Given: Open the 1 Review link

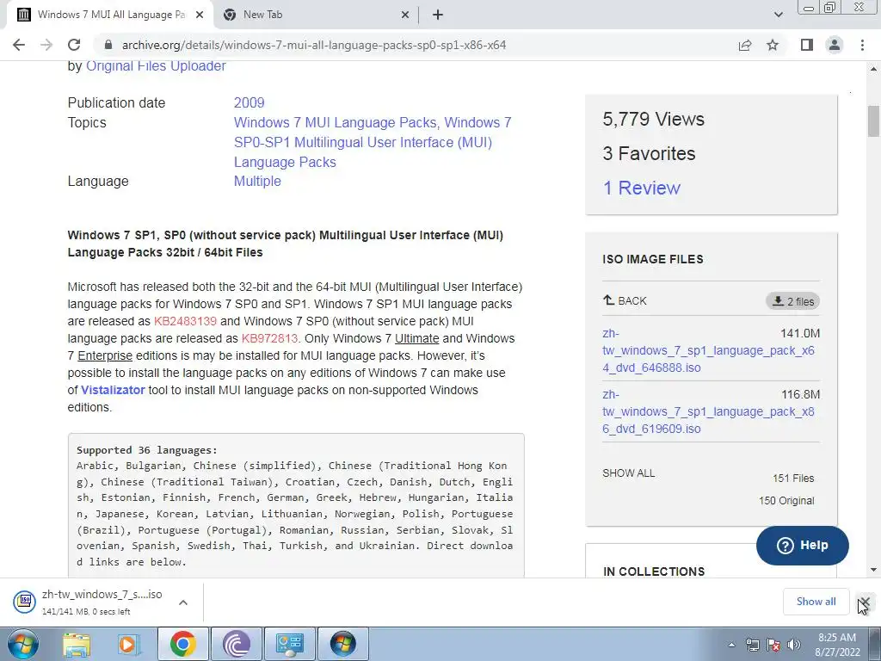Looking at the screenshot, I should click(641, 188).
